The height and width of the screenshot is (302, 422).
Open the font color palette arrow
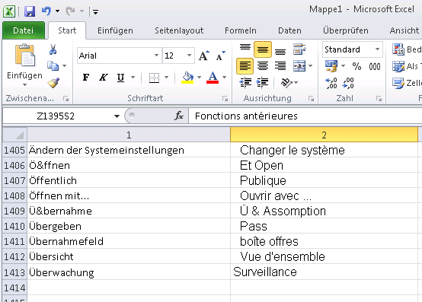[x=224, y=78]
